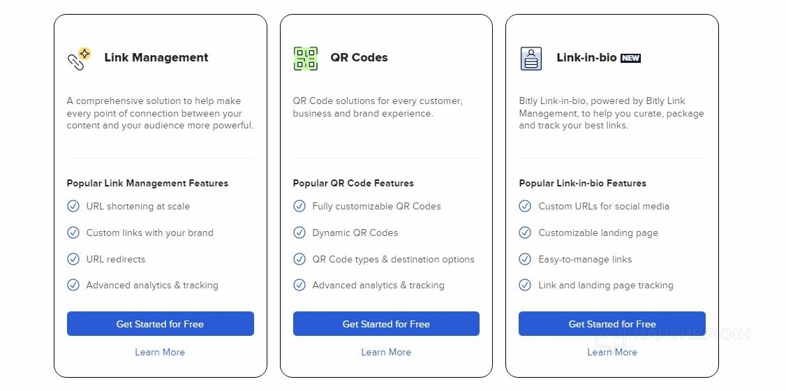This screenshot has width=786, height=391.
Task: Open Learn More link for Link-in-bio
Action: click(612, 352)
